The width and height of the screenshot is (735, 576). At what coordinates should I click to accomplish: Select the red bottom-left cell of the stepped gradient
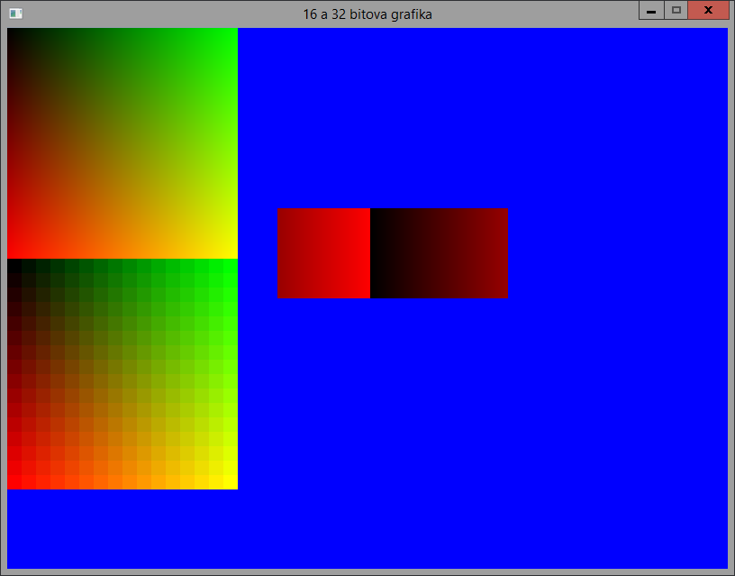[14, 482]
